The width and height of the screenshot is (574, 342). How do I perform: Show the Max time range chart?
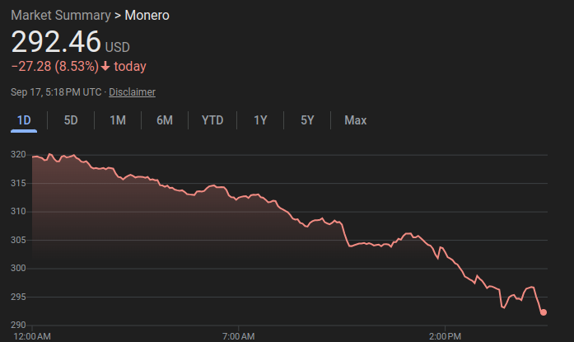tap(355, 120)
